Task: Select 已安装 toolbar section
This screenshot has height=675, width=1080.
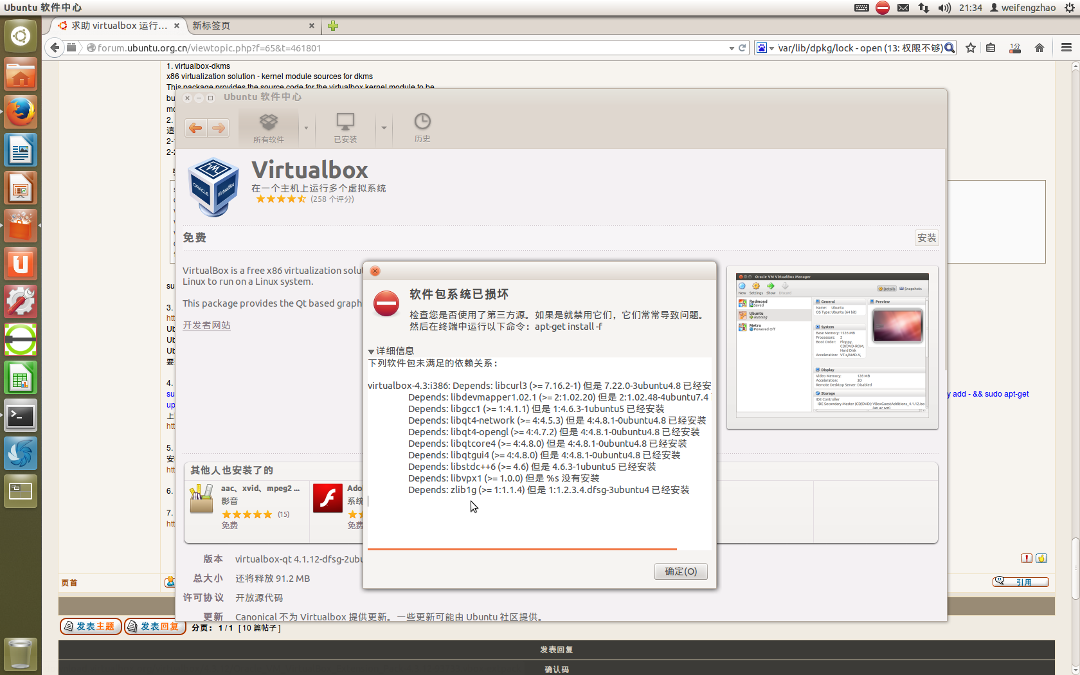Action: (345, 128)
